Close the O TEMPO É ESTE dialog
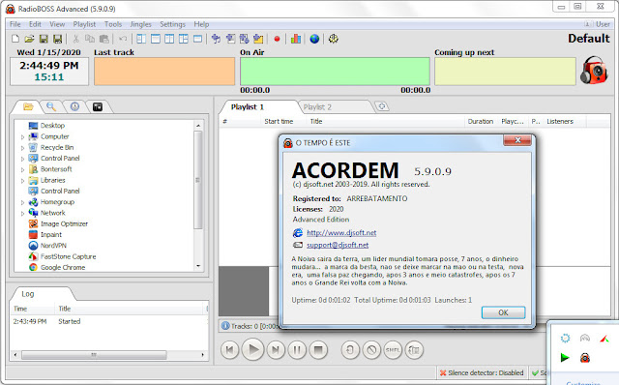This screenshot has height=385, width=619. click(517, 140)
